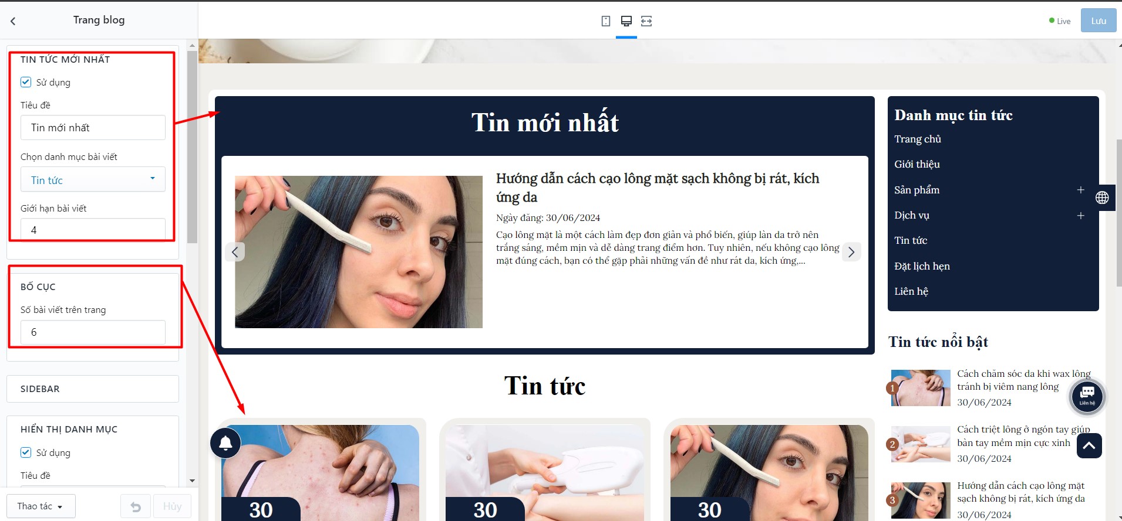Open Tin tức in Danh mục tin tức

click(x=911, y=240)
